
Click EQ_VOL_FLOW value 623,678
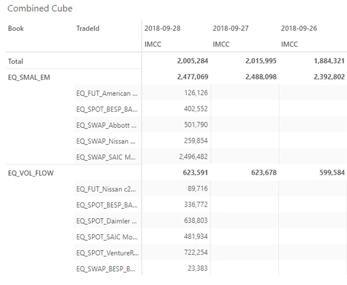pos(264,172)
